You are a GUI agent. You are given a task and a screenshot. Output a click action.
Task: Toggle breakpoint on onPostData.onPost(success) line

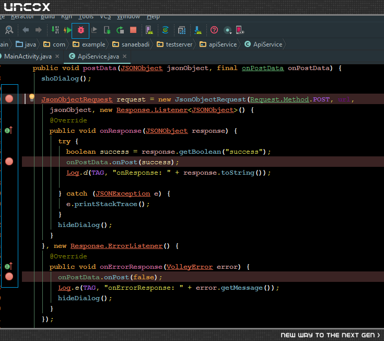point(9,162)
